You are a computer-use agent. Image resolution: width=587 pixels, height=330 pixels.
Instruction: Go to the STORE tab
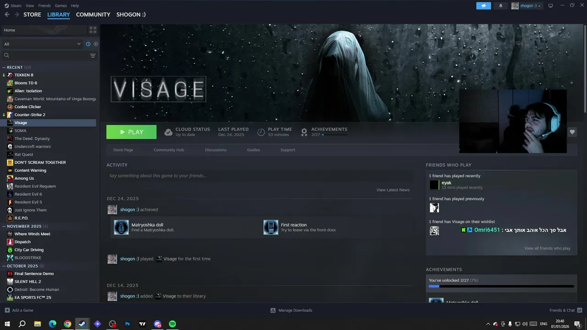coord(32,15)
